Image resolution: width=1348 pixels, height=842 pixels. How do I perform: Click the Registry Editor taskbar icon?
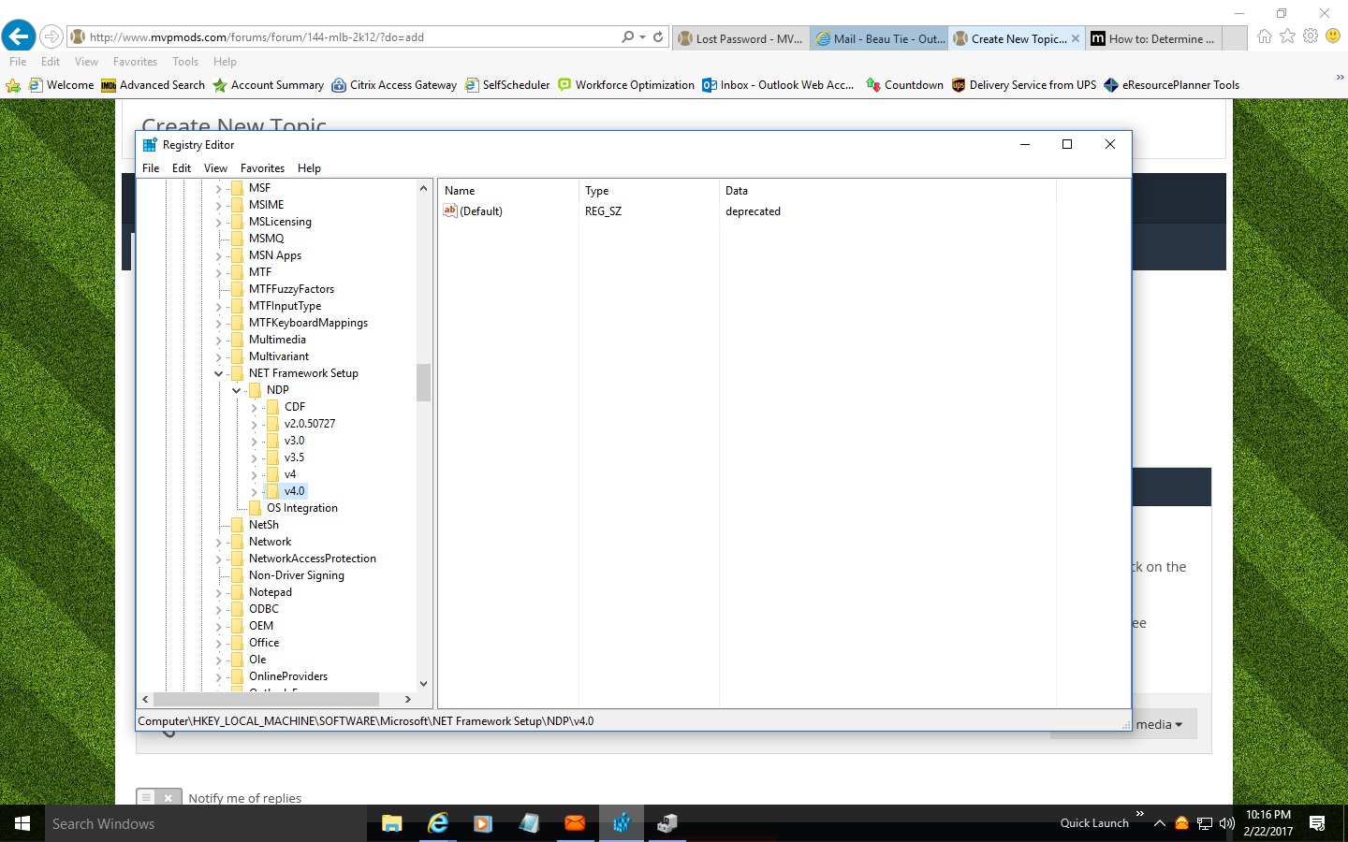point(622,823)
